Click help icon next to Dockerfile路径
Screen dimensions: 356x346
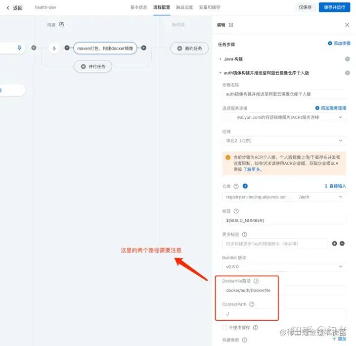(256, 281)
